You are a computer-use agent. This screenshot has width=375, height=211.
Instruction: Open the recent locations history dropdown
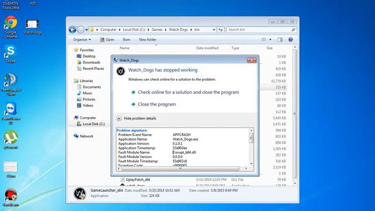point(87,30)
